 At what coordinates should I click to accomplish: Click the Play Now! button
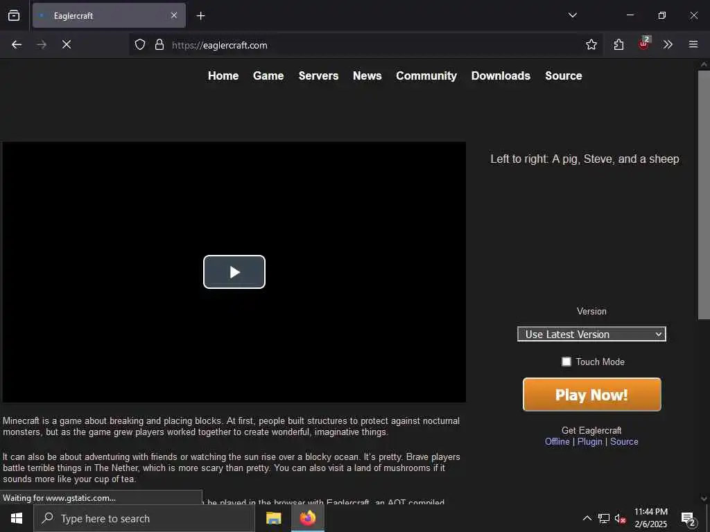592,394
